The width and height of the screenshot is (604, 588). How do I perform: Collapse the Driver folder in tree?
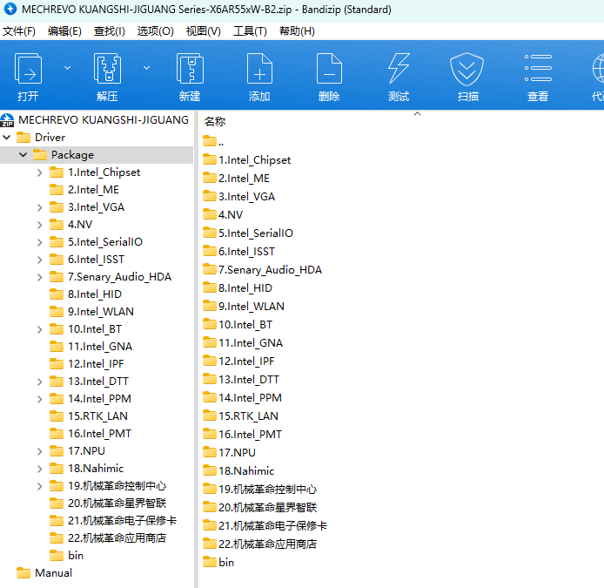(x=7, y=138)
